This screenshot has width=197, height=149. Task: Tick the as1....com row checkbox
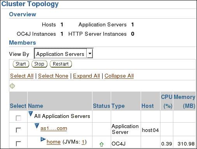tap(18, 130)
